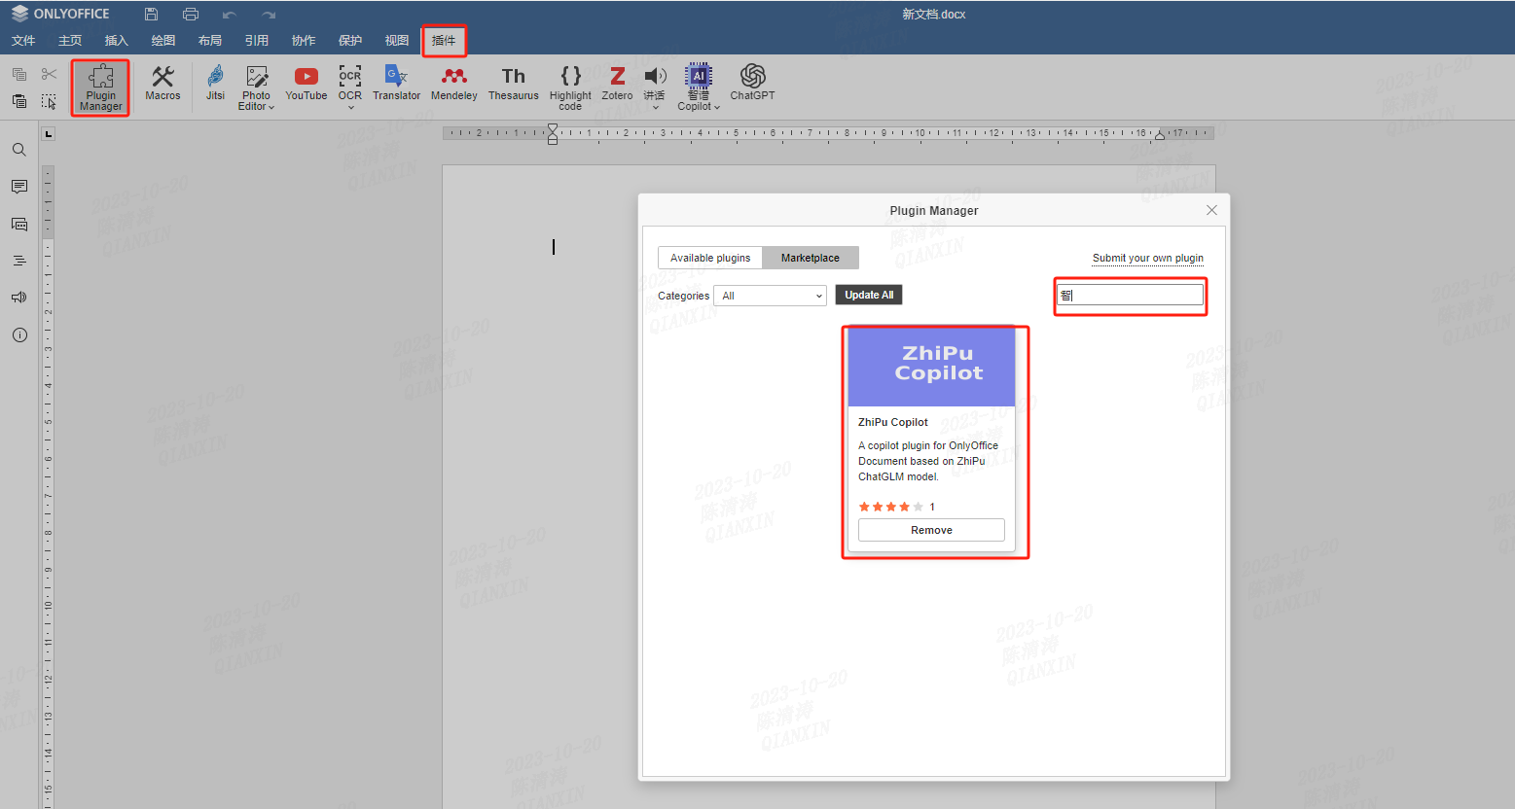Click the Cut scissors icon
The height and width of the screenshot is (809, 1515).
click(49, 74)
